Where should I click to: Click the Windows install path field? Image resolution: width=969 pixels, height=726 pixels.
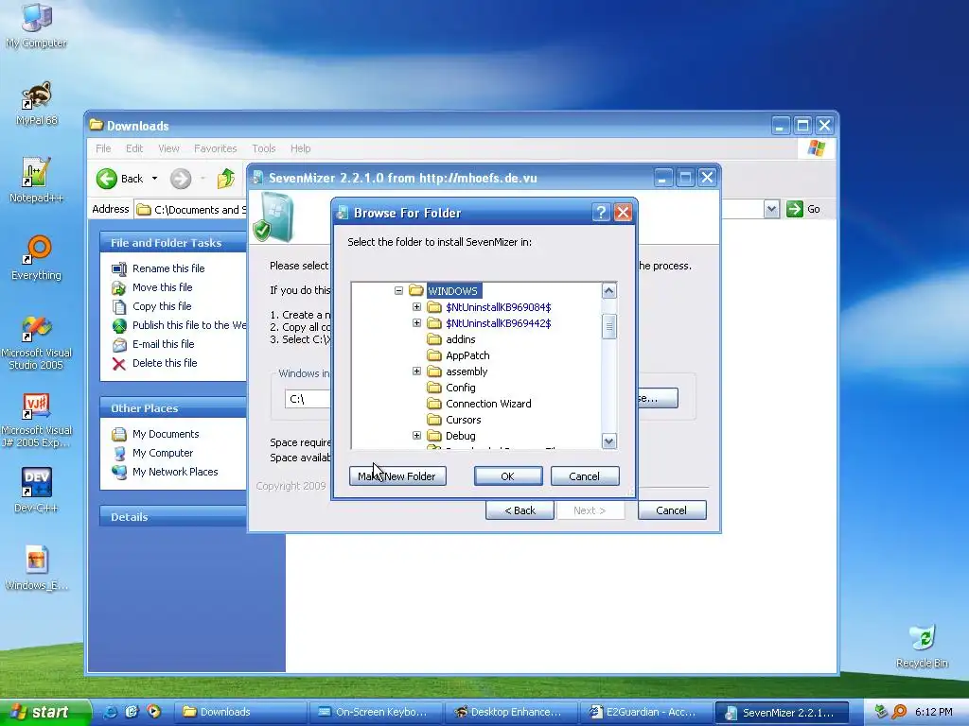tap(308, 399)
